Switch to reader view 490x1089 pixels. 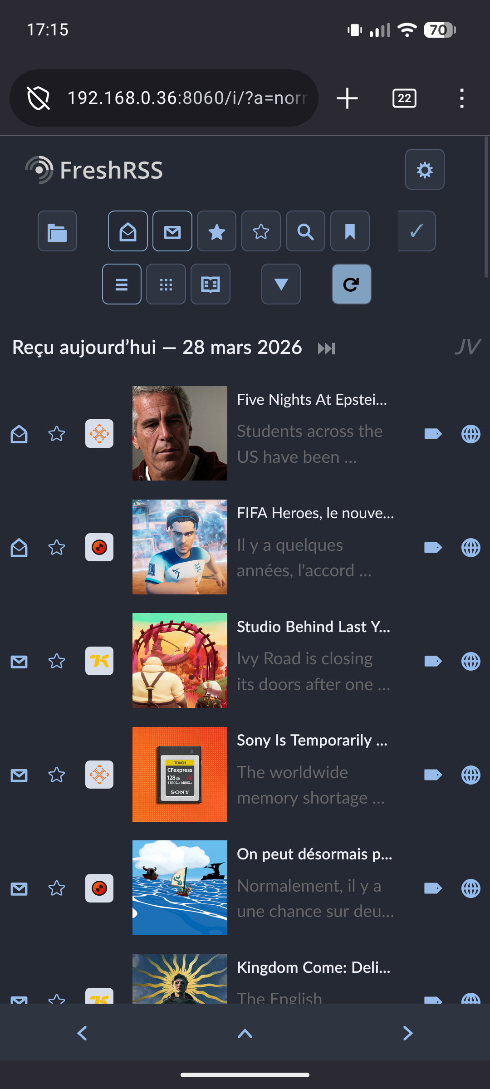(x=211, y=285)
